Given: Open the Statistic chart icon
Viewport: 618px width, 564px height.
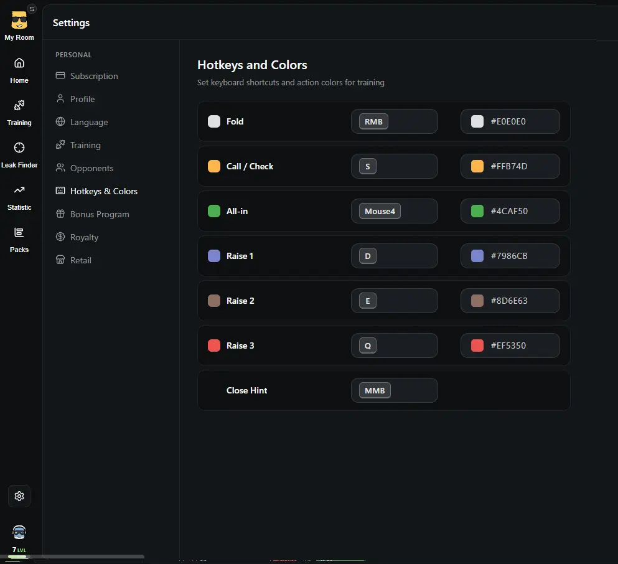Looking at the screenshot, I should pyautogui.click(x=19, y=190).
